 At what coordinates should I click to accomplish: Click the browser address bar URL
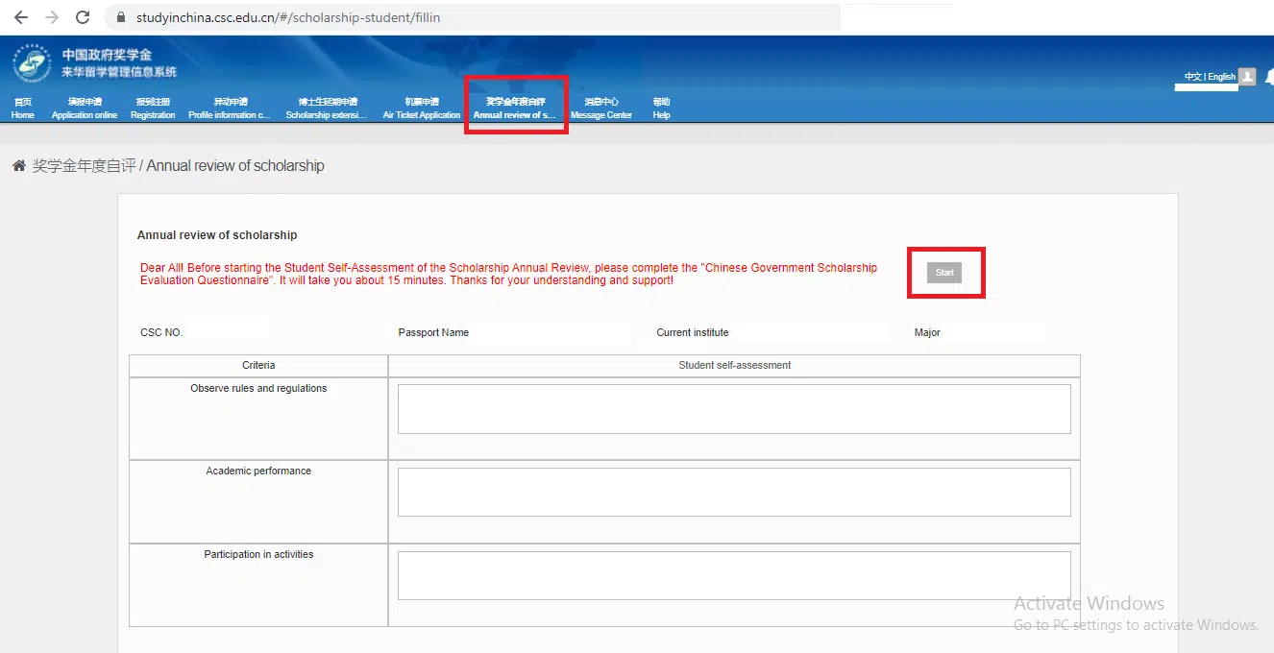288,17
